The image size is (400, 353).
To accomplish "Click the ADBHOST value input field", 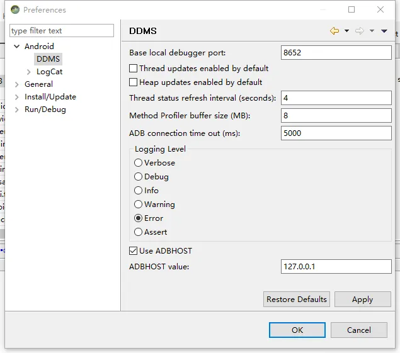I will coord(336,266).
